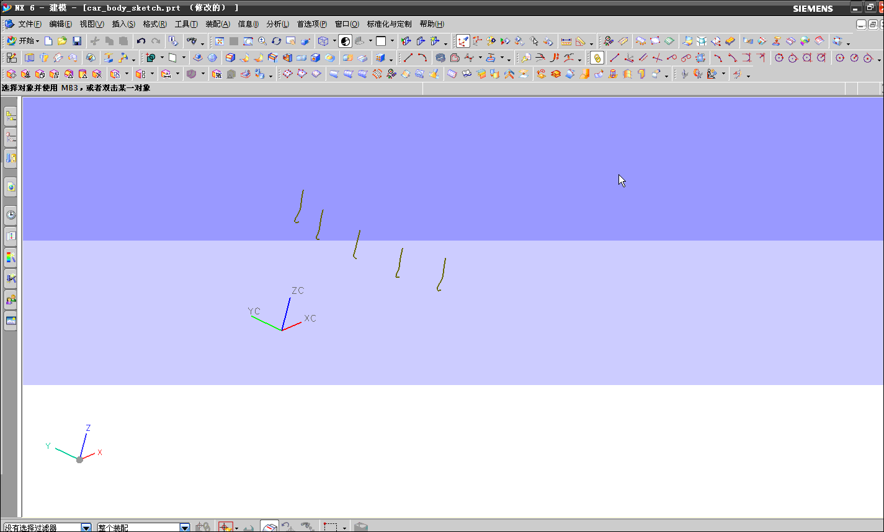Screen dimensions: 884x532
Task: Open the 信息(I) menu
Action: (248, 24)
